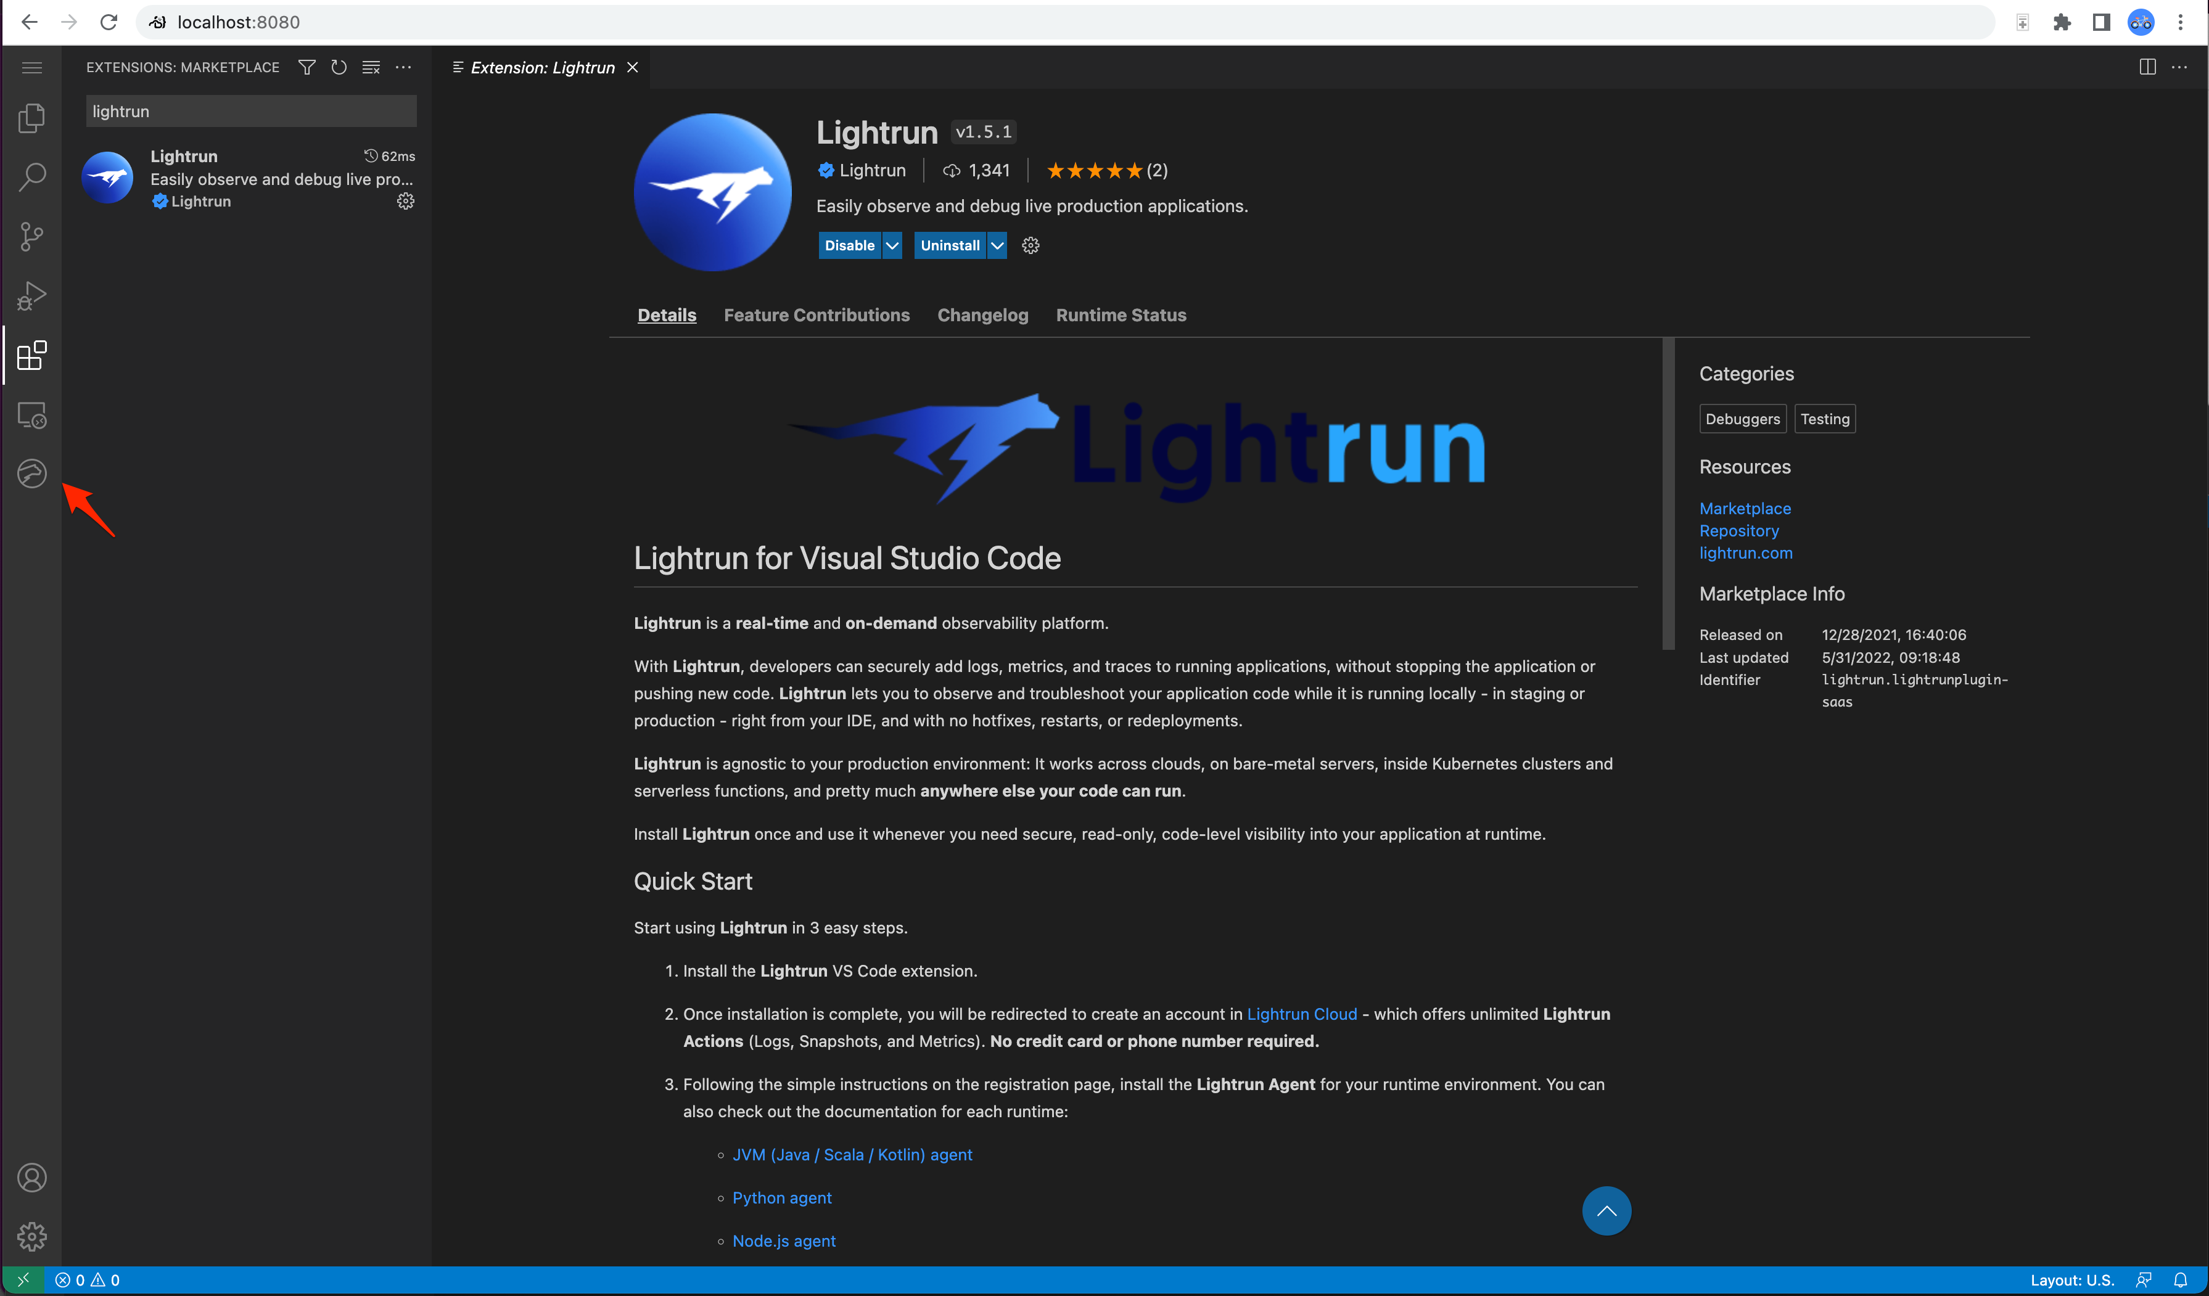This screenshot has width=2209, height=1296.
Task: Switch to the Changelog tab
Action: click(x=982, y=316)
